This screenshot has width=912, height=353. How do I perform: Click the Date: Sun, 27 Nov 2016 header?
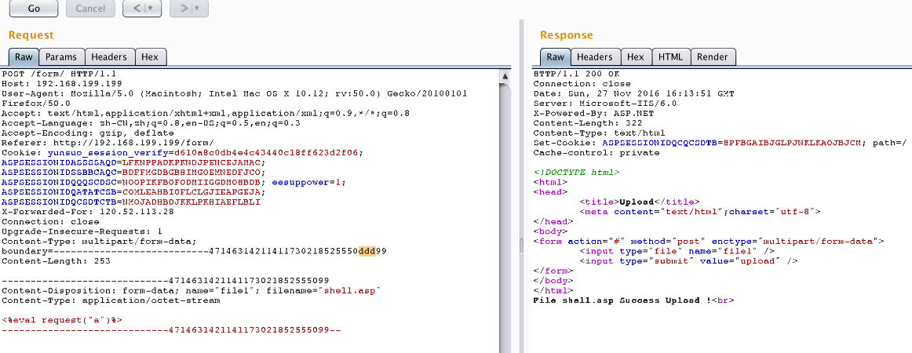[633, 93]
